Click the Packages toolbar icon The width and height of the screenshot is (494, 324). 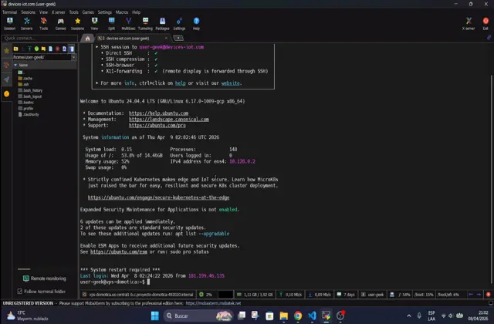[x=162, y=22]
